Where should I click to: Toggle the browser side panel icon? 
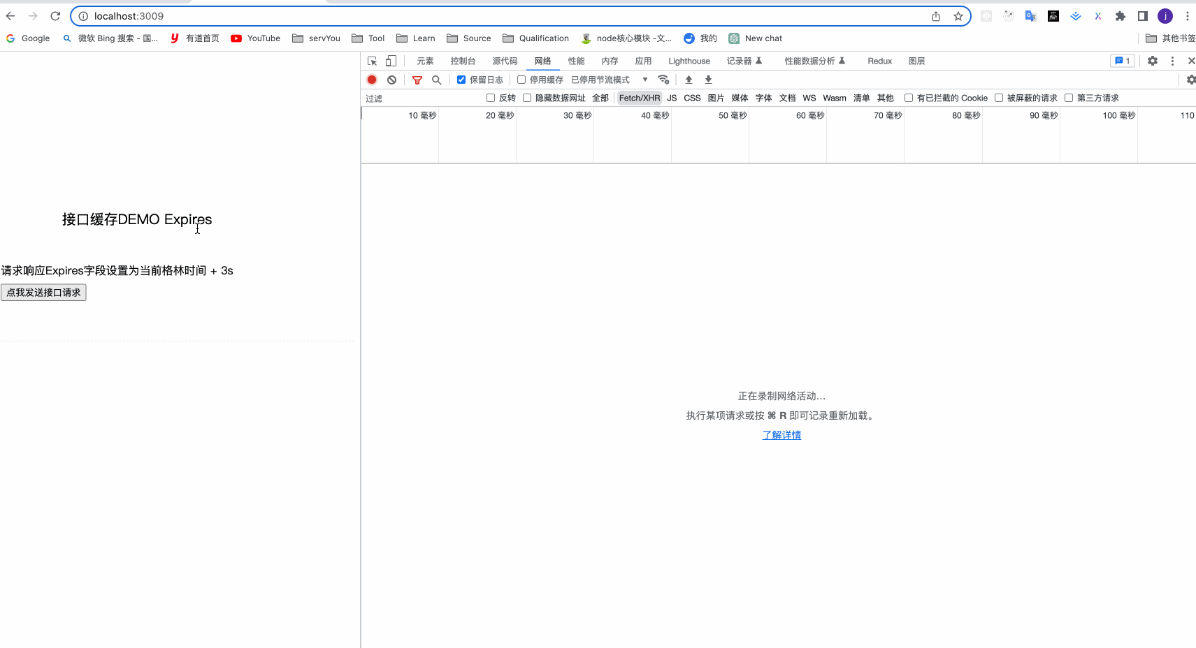pyautogui.click(x=1143, y=16)
